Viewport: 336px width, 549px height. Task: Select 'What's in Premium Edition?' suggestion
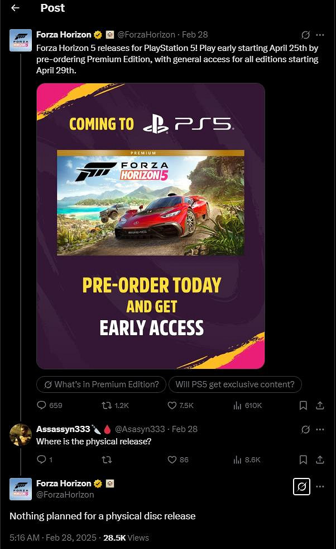click(x=101, y=384)
